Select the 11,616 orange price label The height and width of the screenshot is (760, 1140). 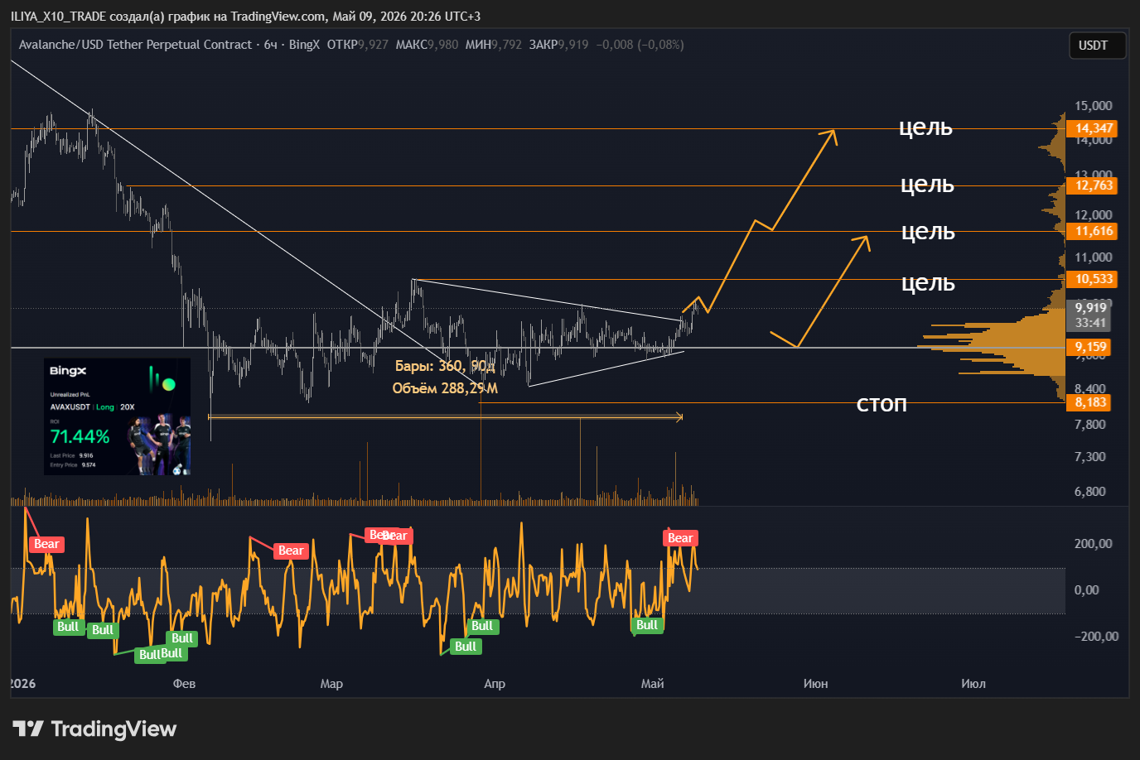(x=1094, y=231)
